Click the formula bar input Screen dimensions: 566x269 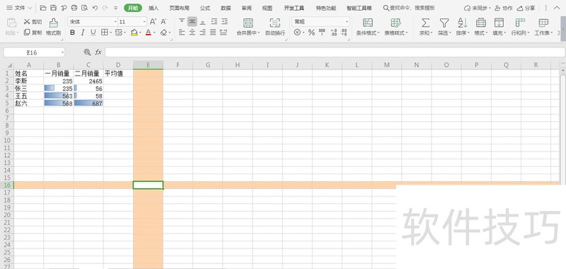point(335,52)
